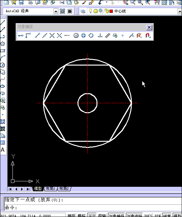
Task: Pick the Snap to None icon
Action: coord(139,36)
